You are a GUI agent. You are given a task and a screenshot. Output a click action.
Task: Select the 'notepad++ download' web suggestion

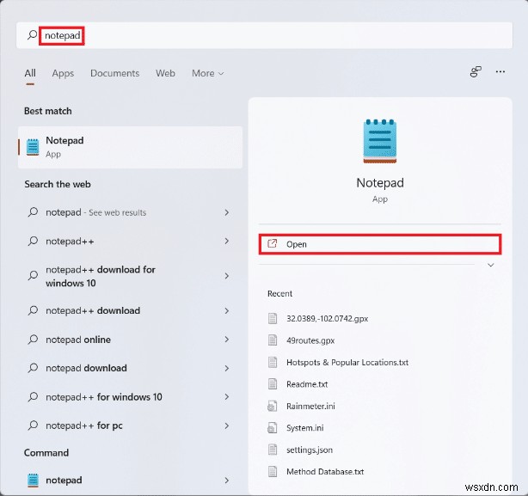coord(130,310)
